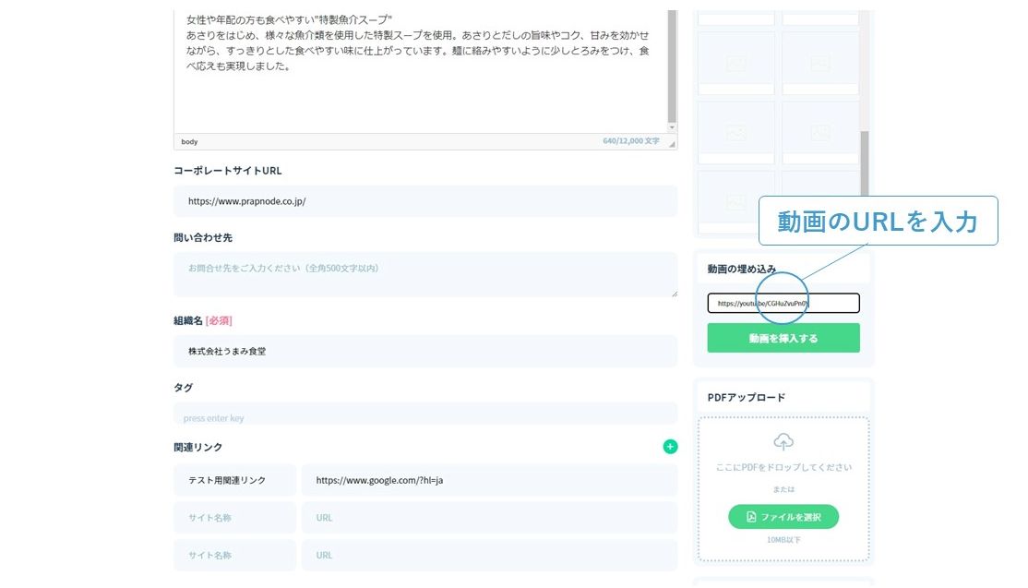This screenshot has height=588, width=1028.
Task: Click the body element path label
Action: tap(189, 142)
